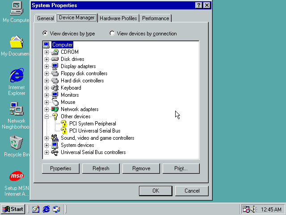Switch to the Hardware Profiles tab
Image resolution: width=286 pixels, height=215 pixels.
tap(118, 18)
